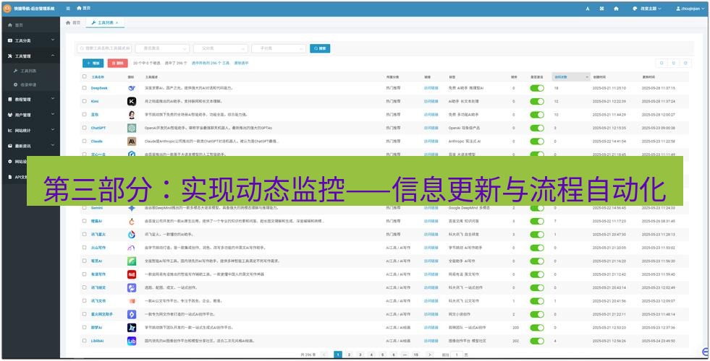Tick the ChatGPT row checkbox
The height and width of the screenshot is (361, 710).
tap(84, 128)
